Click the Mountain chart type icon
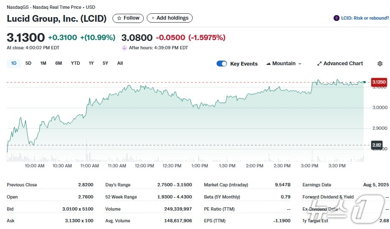 [x=268, y=64]
